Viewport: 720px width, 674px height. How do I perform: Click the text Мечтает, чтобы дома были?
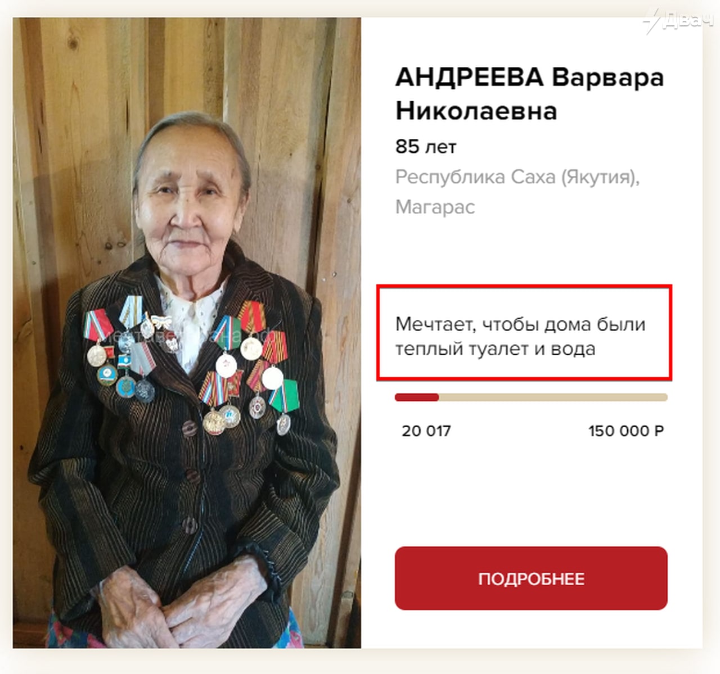click(x=520, y=325)
